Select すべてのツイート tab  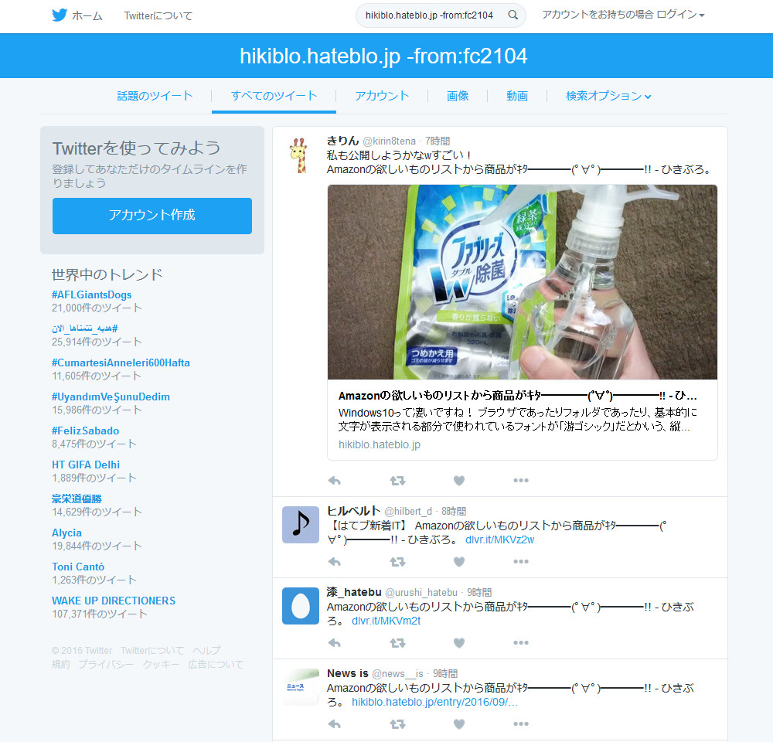tap(274, 96)
